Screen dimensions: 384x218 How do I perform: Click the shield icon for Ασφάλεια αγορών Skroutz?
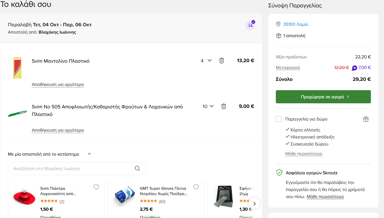279,173
